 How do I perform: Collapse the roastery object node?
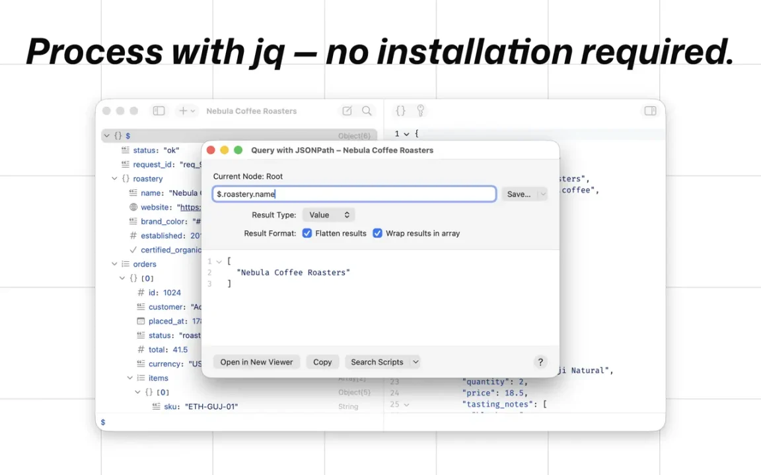(x=114, y=178)
